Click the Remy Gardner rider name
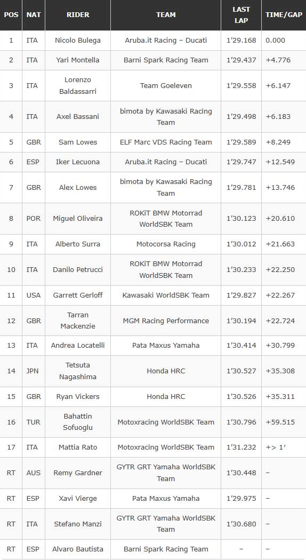Image resolution: width=306 pixels, height=560 pixels. click(78, 473)
